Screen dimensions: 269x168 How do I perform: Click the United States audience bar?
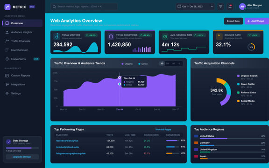[233, 139]
